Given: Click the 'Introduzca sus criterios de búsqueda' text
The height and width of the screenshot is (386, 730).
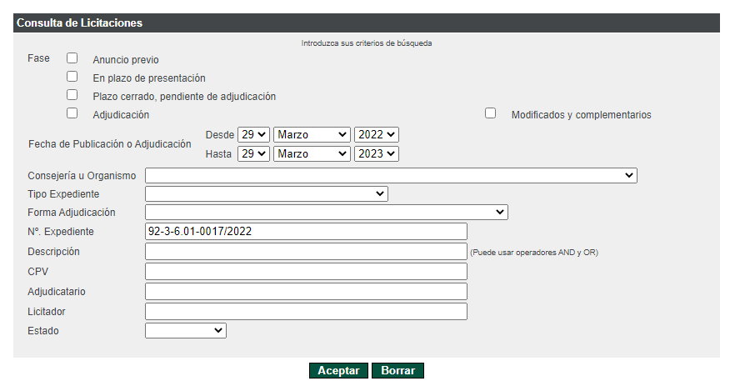Looking at the screenshot, I should (367, 43).
